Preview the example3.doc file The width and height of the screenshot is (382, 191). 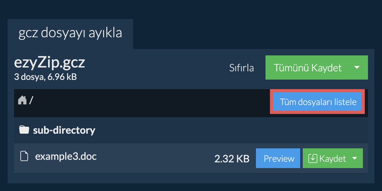point(278,158)
